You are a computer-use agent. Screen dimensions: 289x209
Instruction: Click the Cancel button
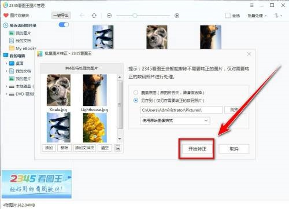(x=234, y=149)
